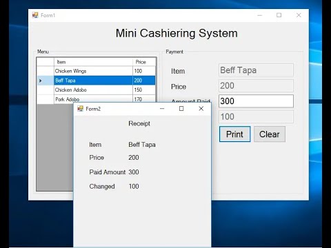The width and height of the screenshot is (331, 248).
Task: Click the receipt Price value 200
Action: coord(134,158)
